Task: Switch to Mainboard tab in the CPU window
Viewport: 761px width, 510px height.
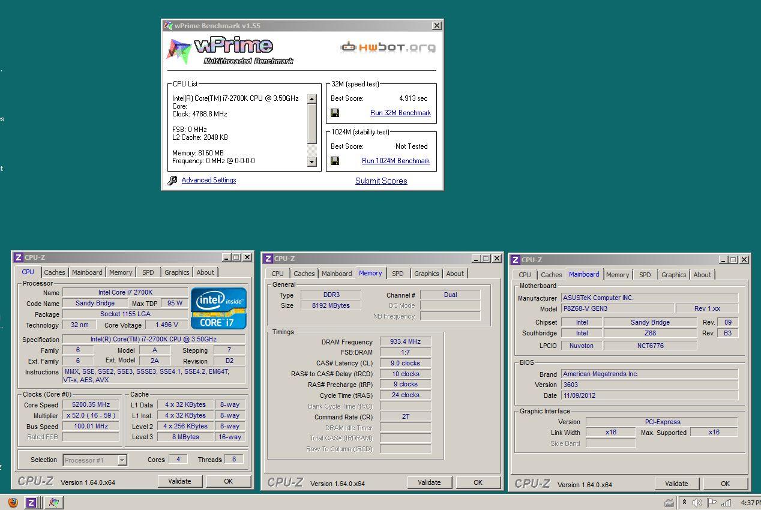Action: (87, 272)
